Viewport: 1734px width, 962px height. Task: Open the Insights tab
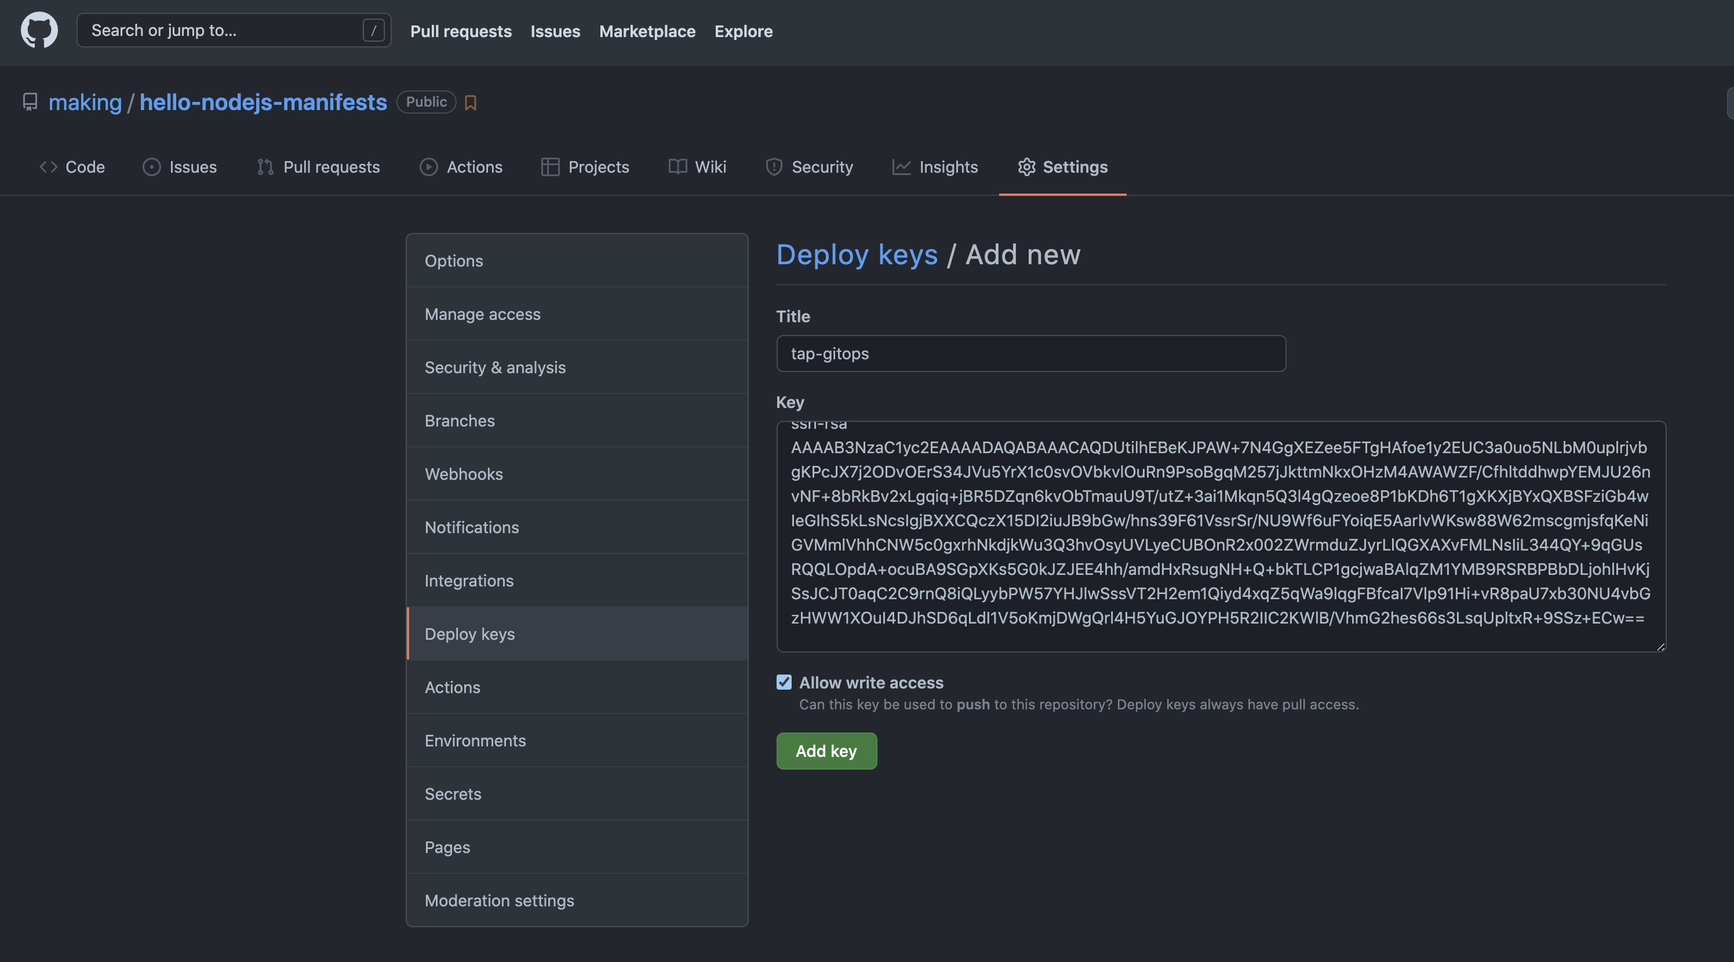pyautogui.click(x=935, y=167)
